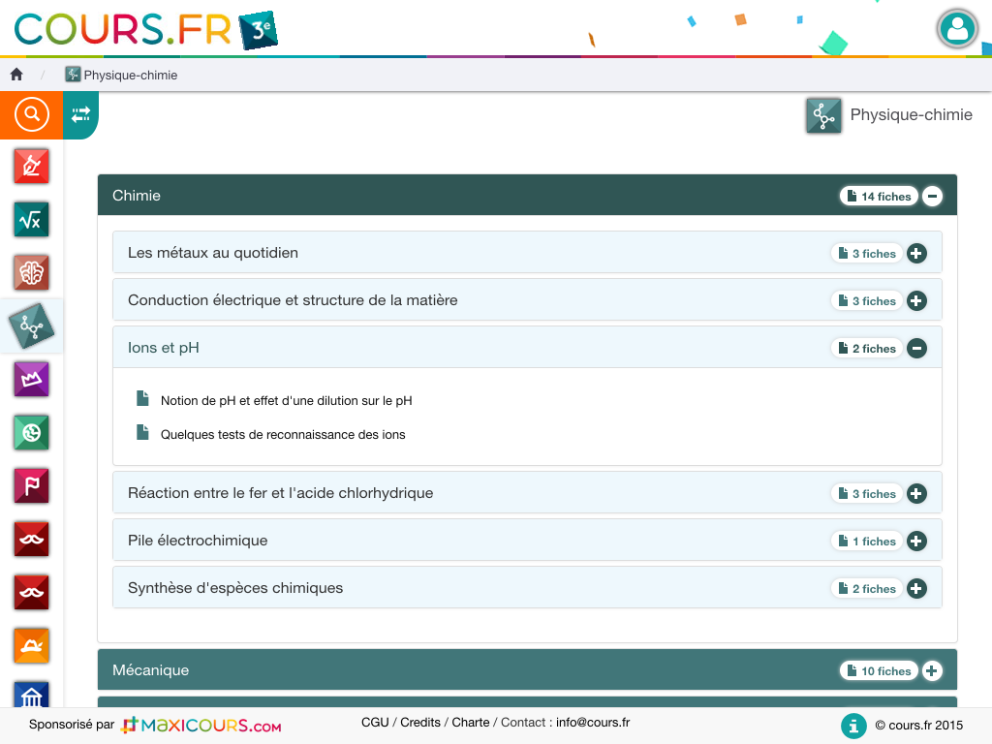
Task: Open Quelques tests de reconnaissance des ions
Action: pyautogui.click(x=283, y=435)
